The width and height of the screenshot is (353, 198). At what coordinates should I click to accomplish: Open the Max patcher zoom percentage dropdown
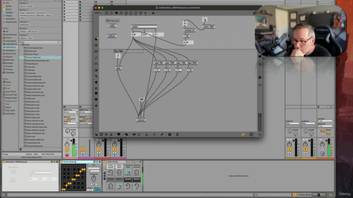click(98, 13)
